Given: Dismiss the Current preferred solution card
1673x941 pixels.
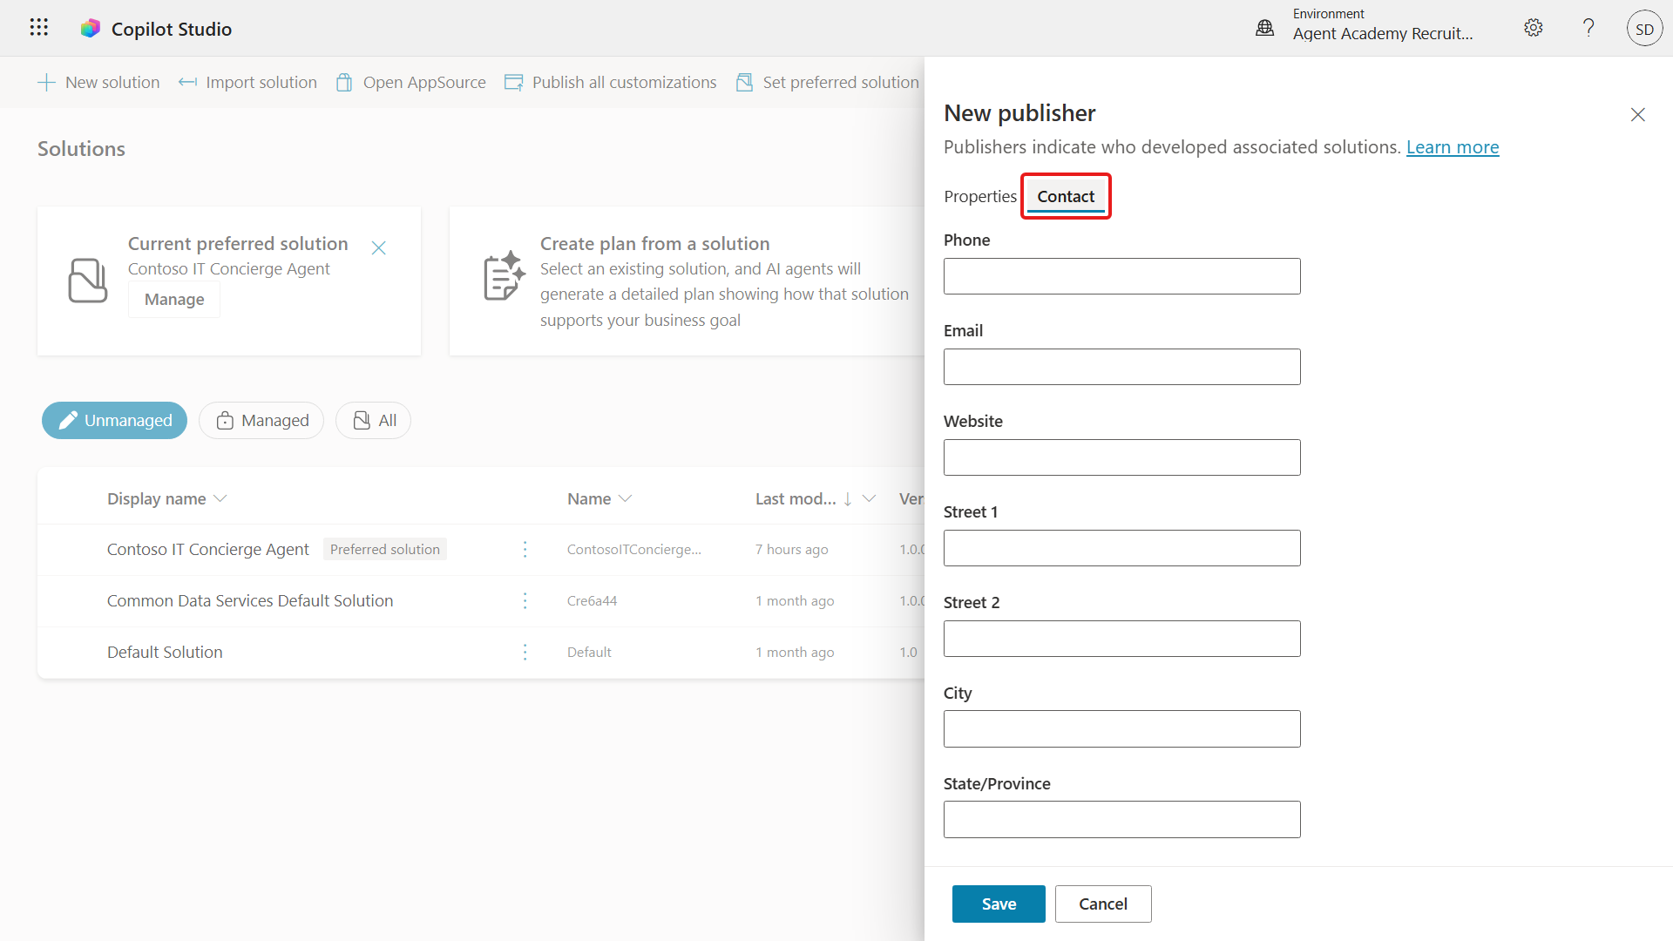Looking at the screenshot, I should coord(378,247).
